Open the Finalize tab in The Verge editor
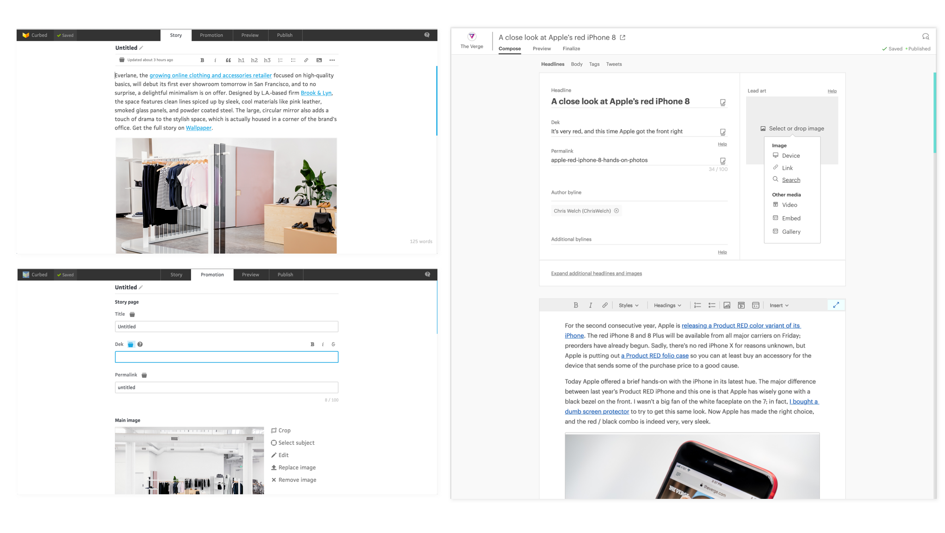The height and width of the screenshot is (533, 945). click(571, 48)
